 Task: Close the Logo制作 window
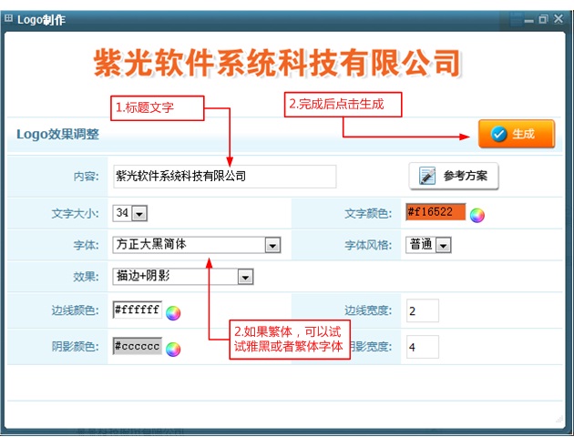point(558,19)
